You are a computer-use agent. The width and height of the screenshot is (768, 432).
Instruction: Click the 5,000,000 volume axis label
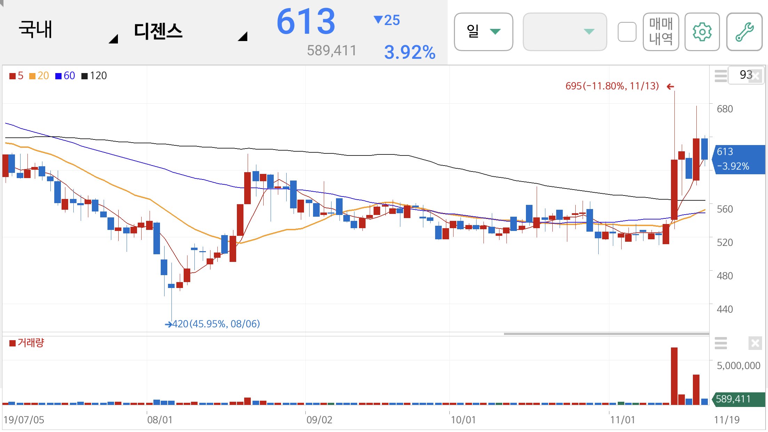tap(738, 366)
